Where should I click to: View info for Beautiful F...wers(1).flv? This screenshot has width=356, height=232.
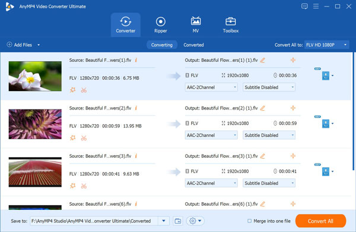click(136, 60)
